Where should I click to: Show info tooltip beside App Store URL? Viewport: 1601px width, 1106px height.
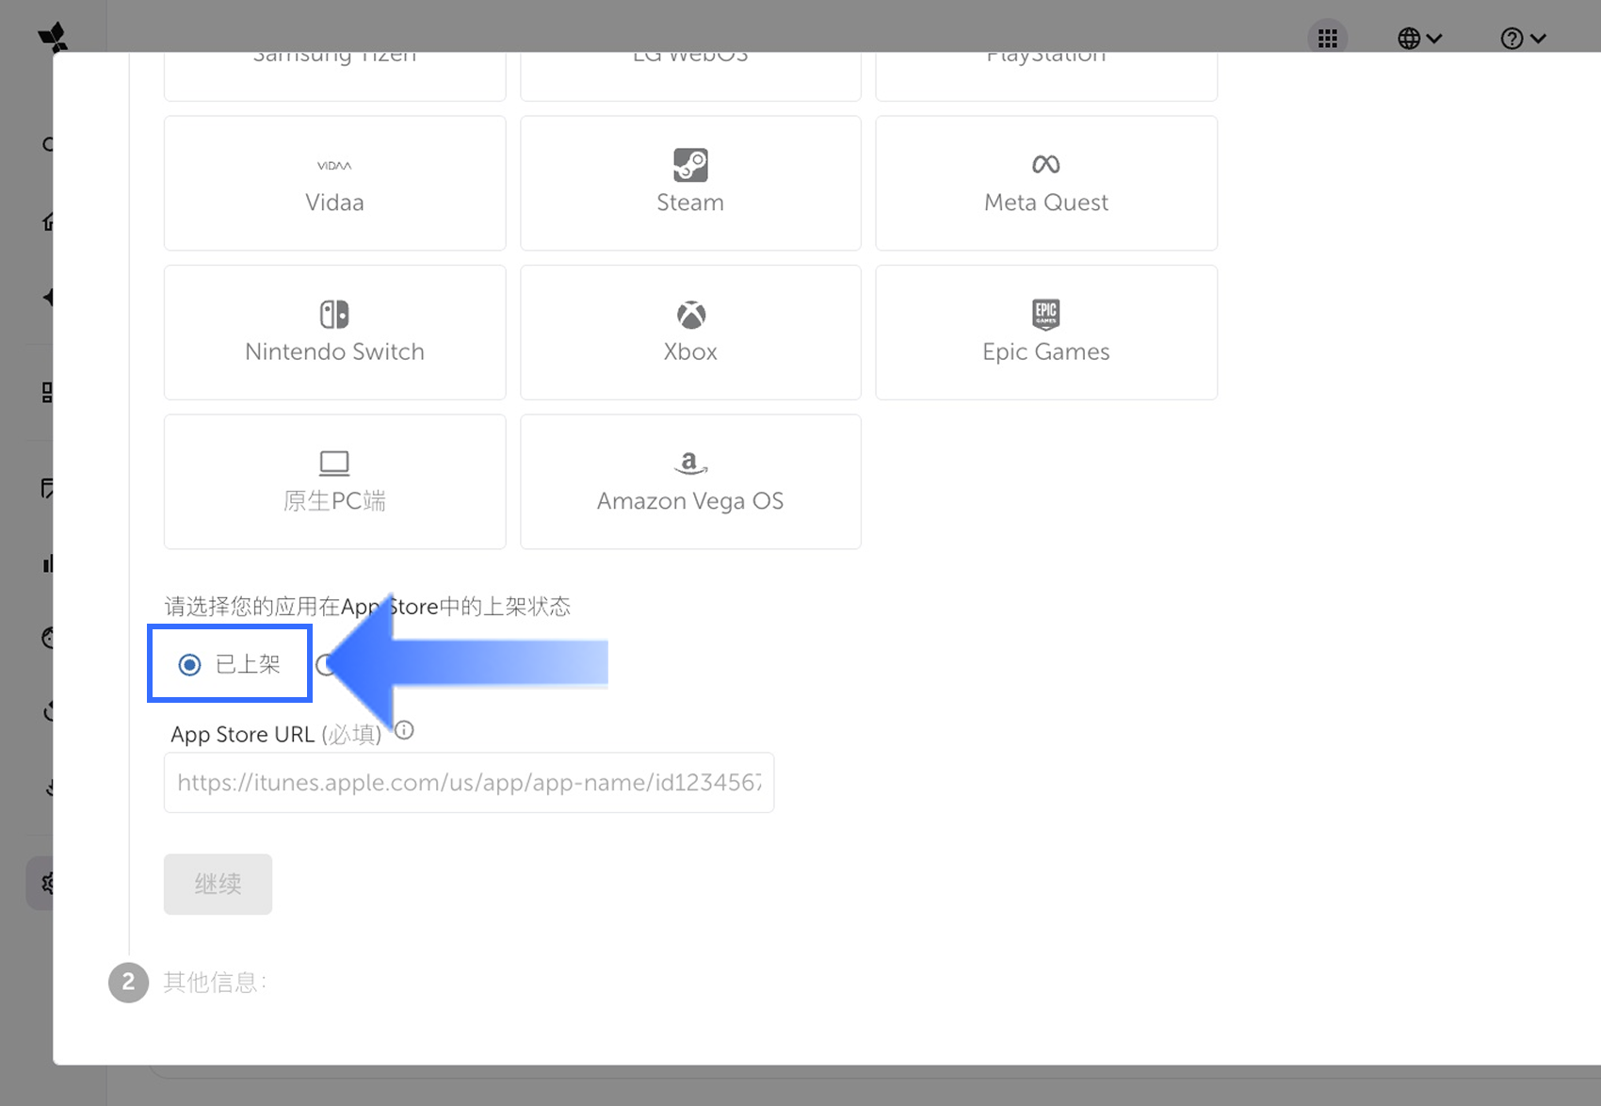(x=405, y=730)
